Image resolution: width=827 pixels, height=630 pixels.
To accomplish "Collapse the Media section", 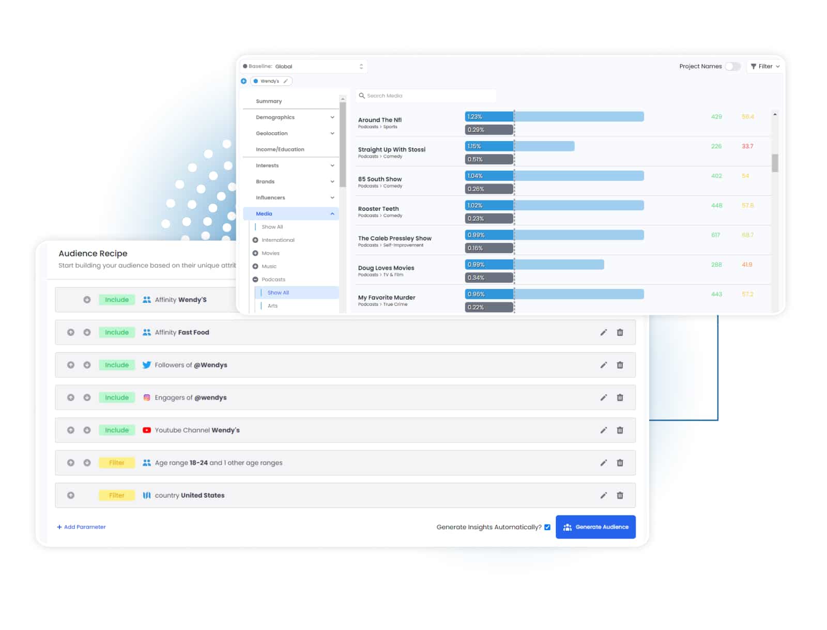I will 290,213.
